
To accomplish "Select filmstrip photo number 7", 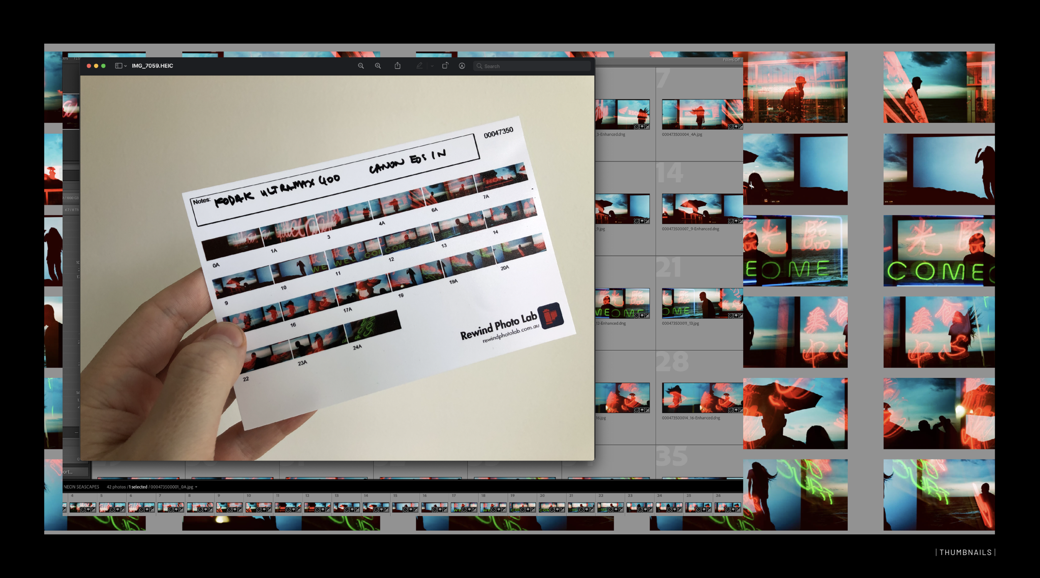I will click(x=171, y=507).
